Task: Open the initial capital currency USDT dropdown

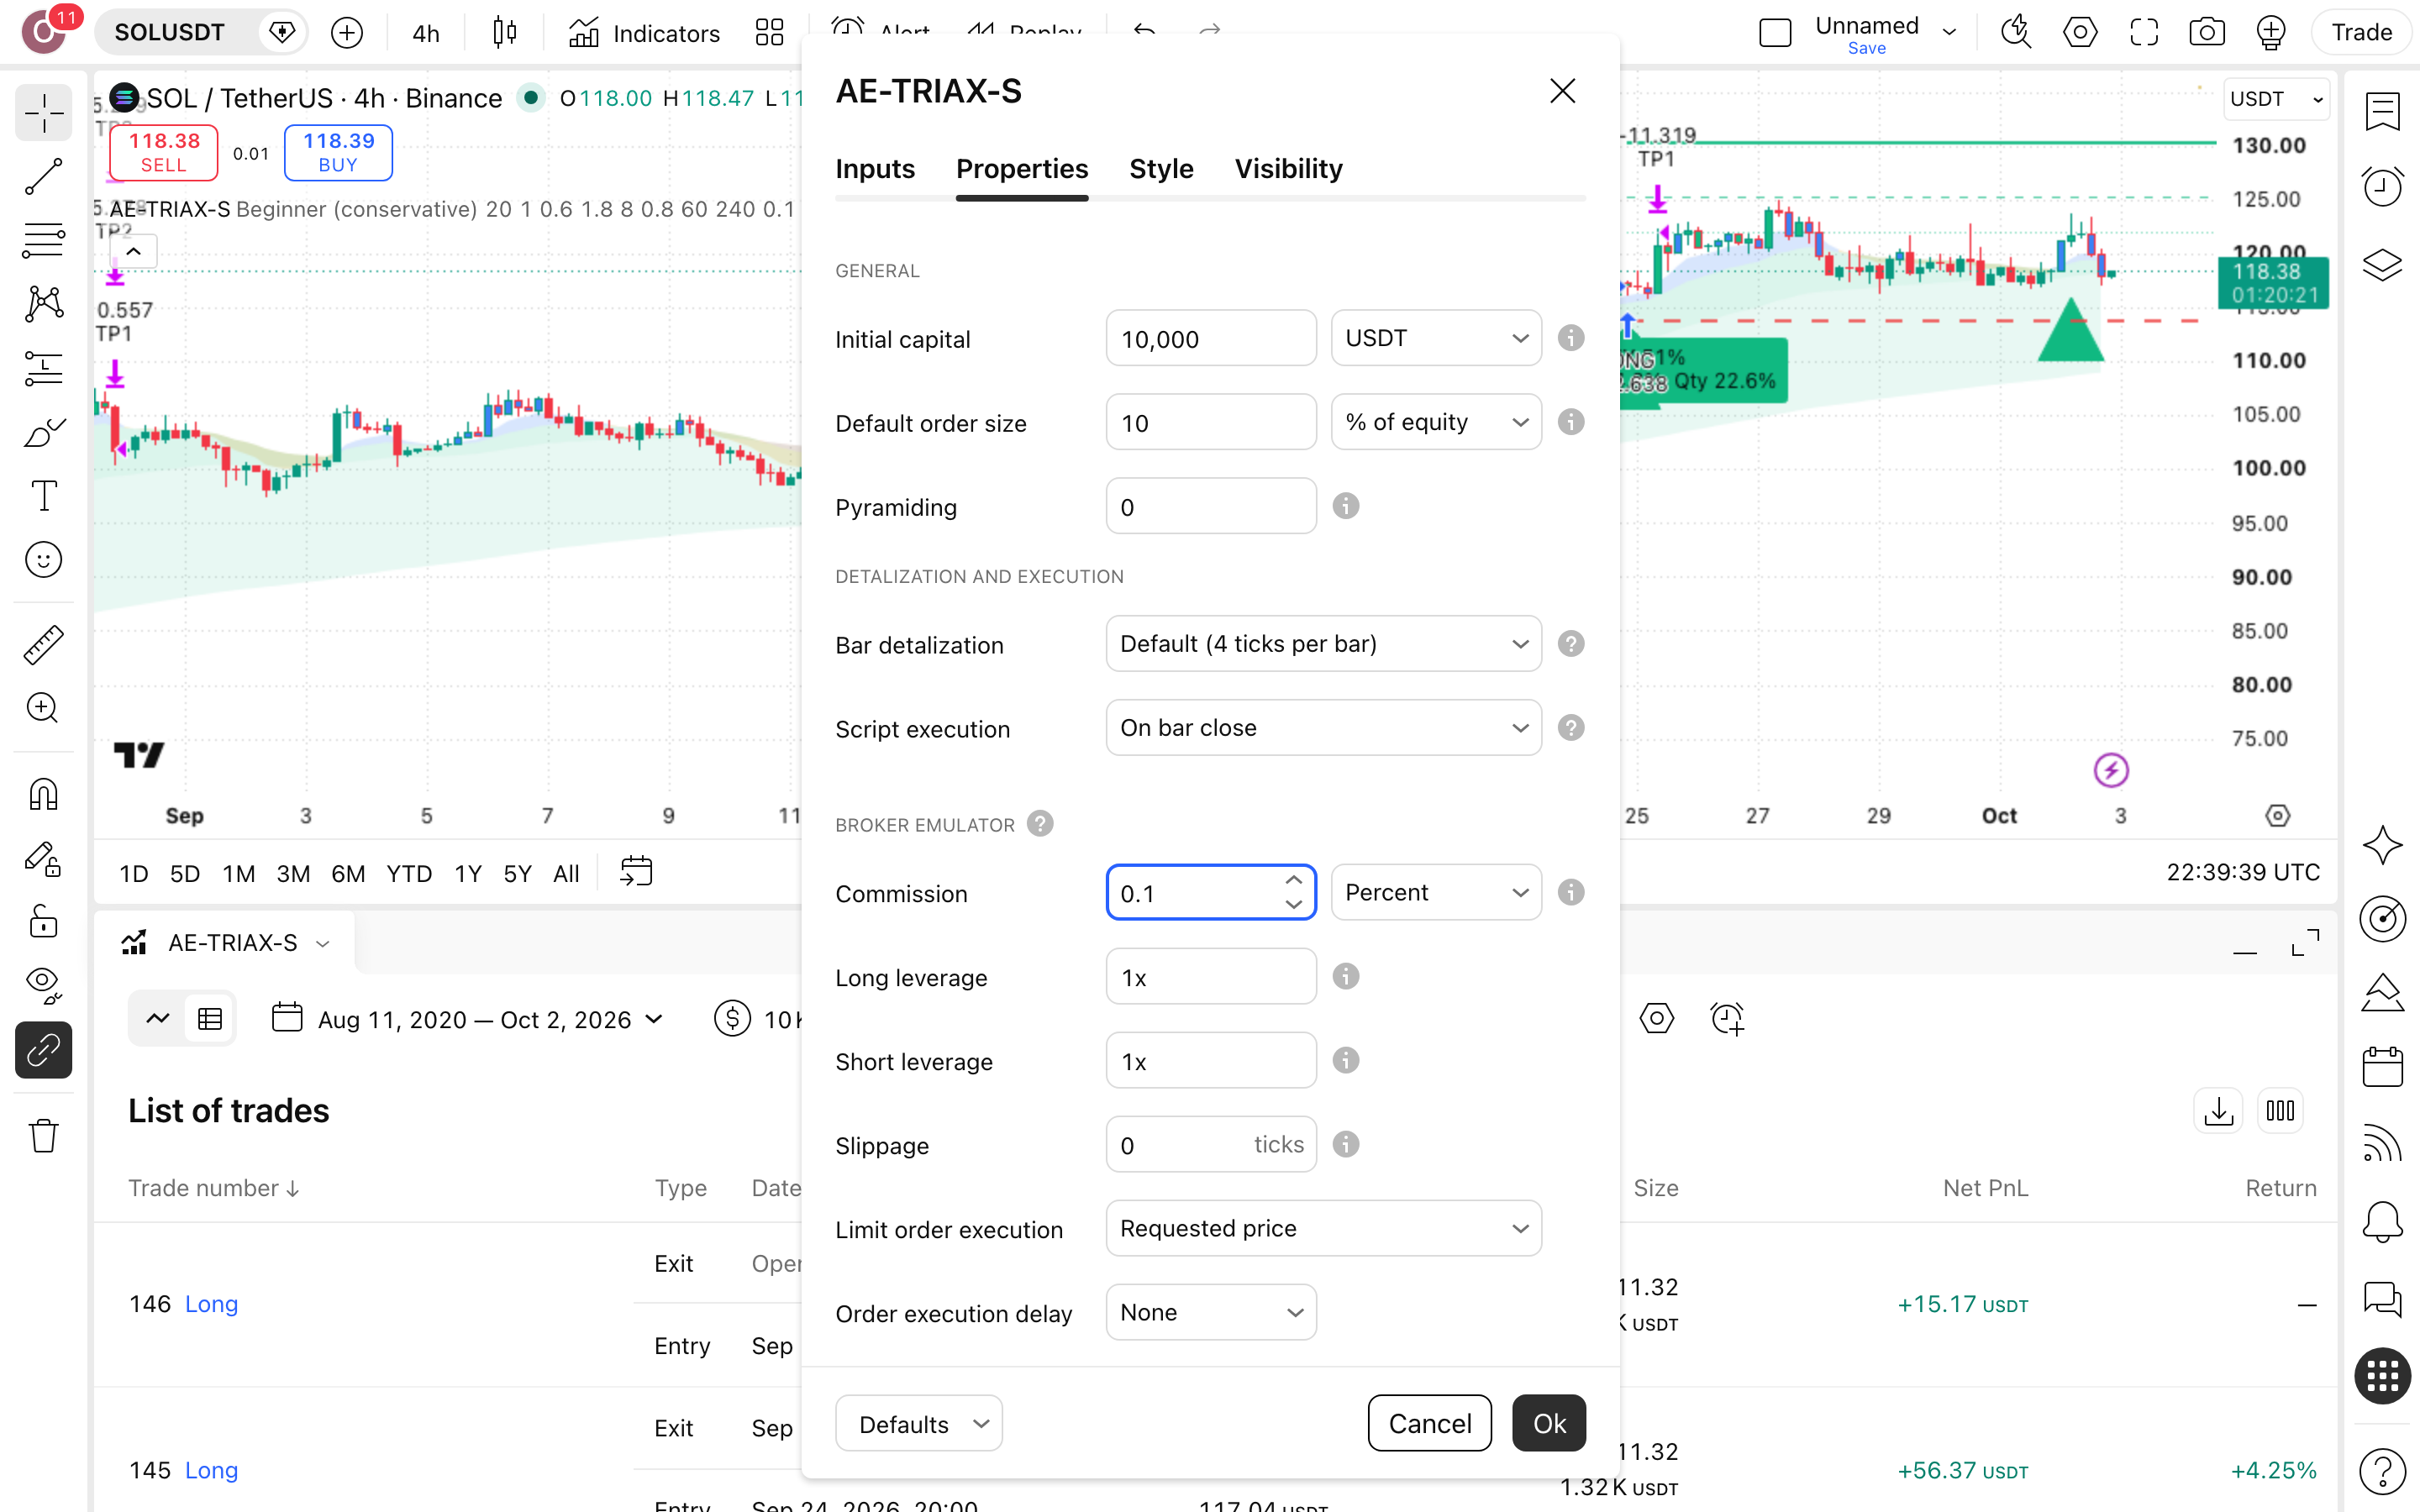Action: pyautogui.click(x=1436, y=338)
